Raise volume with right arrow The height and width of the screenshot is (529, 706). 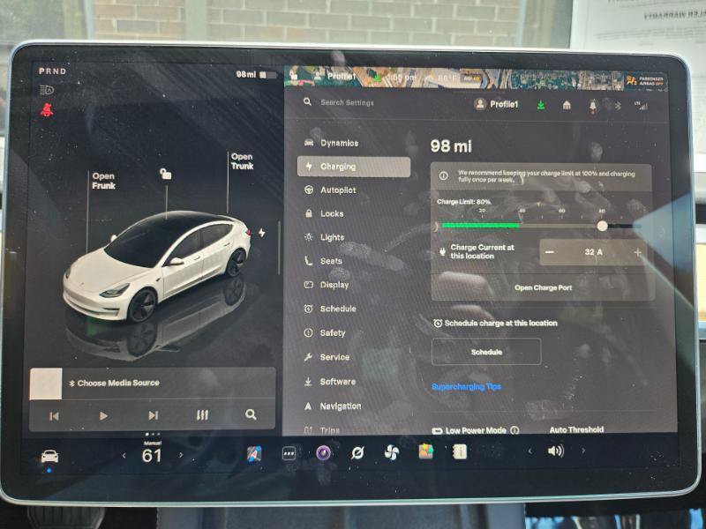583,451
